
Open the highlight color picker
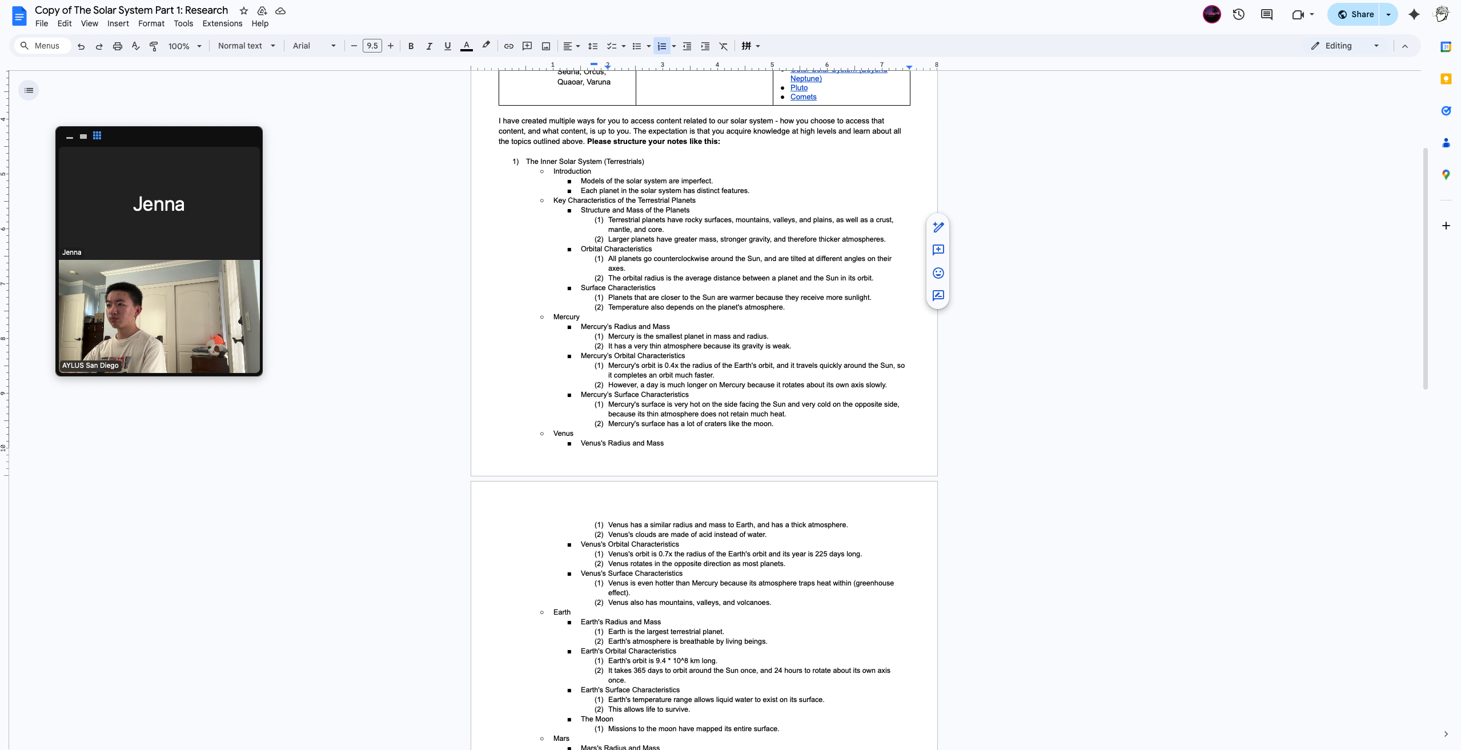point(486,46)
